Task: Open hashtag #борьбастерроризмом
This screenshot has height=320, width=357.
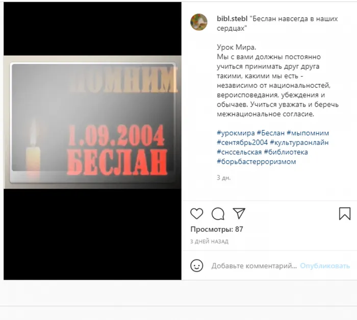Action: 257,162
